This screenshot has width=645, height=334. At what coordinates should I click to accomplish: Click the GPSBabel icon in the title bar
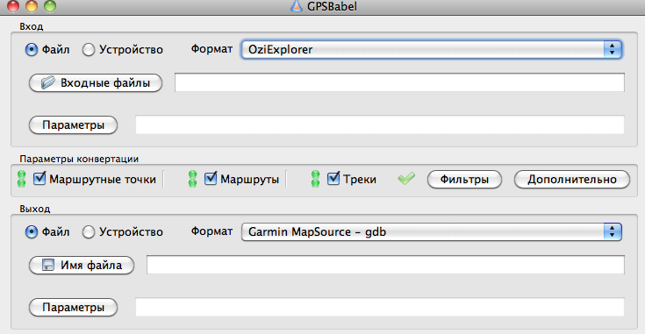[x=297, y=6]
